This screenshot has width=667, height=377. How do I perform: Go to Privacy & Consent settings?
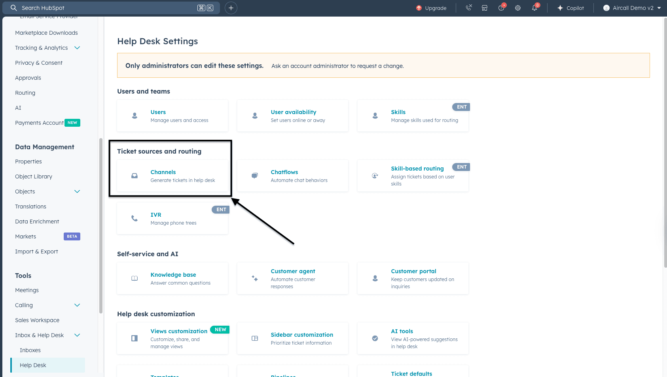(39, 63)
